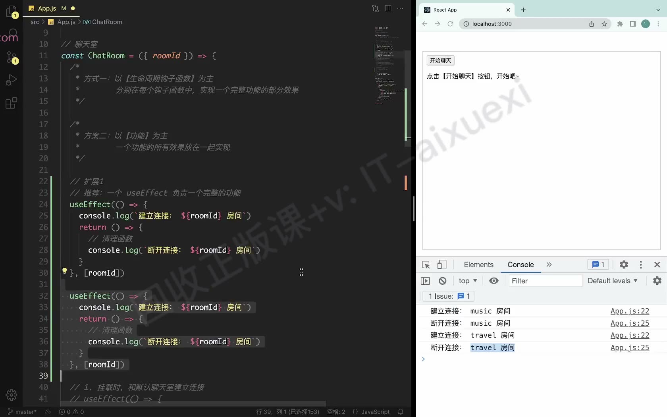This screenshot has width=667, height=417.
Task: Open the DevTools three-dot customize menu
Action: (x=641, y=264)
